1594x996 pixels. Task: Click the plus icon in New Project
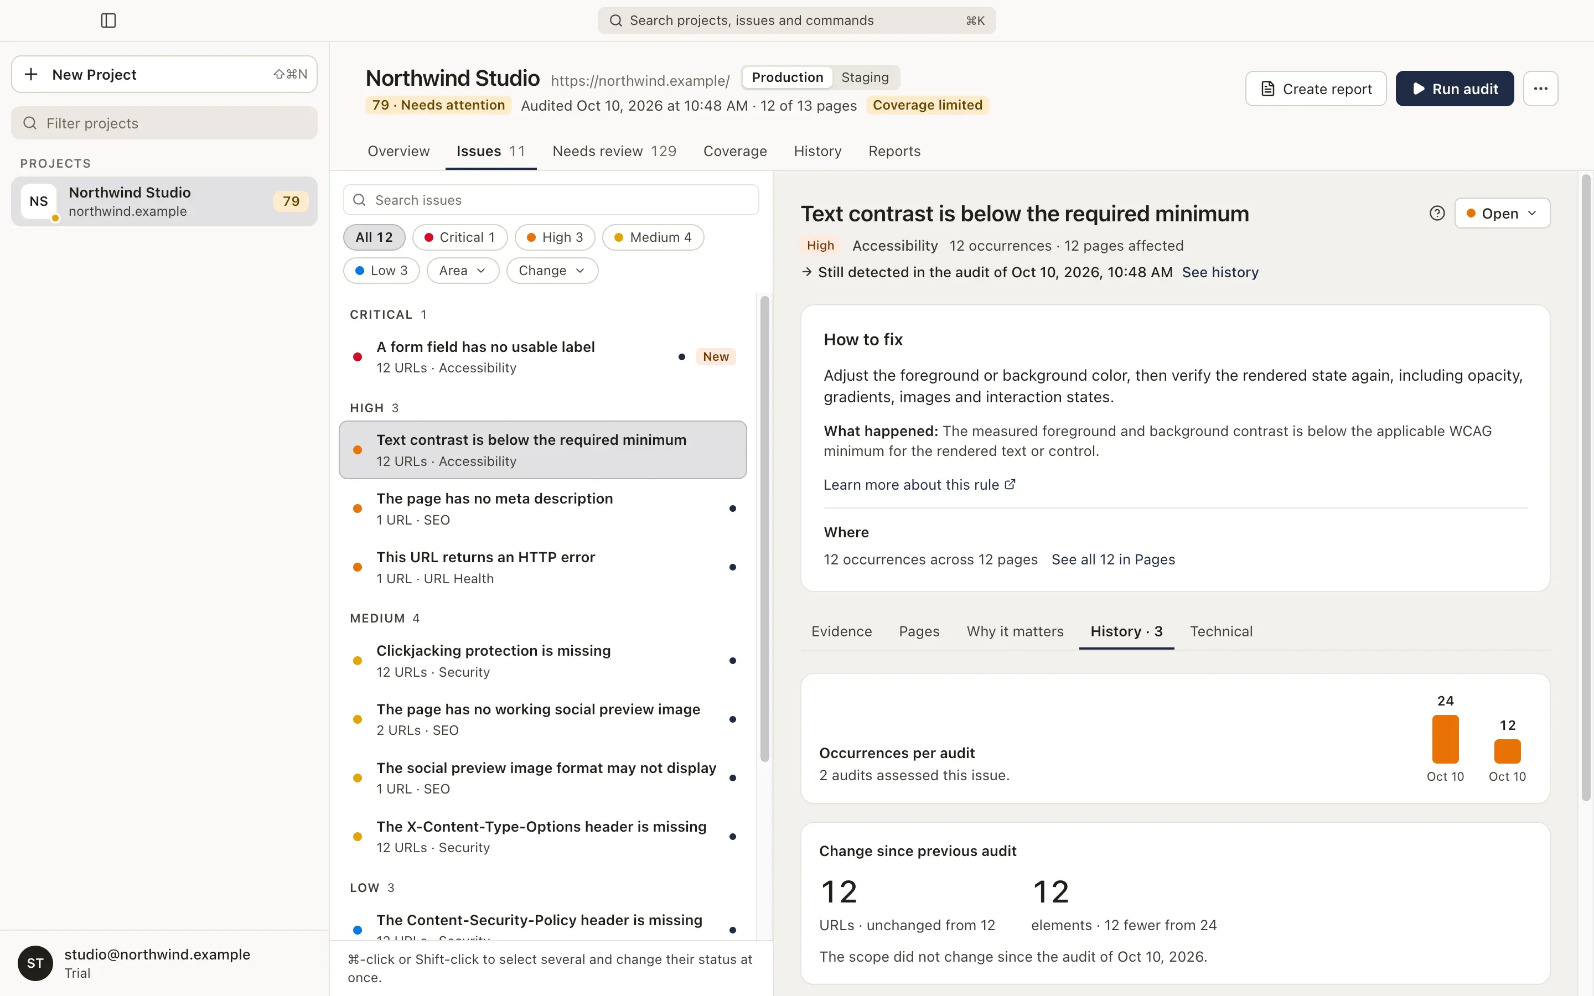pos(31,75)
